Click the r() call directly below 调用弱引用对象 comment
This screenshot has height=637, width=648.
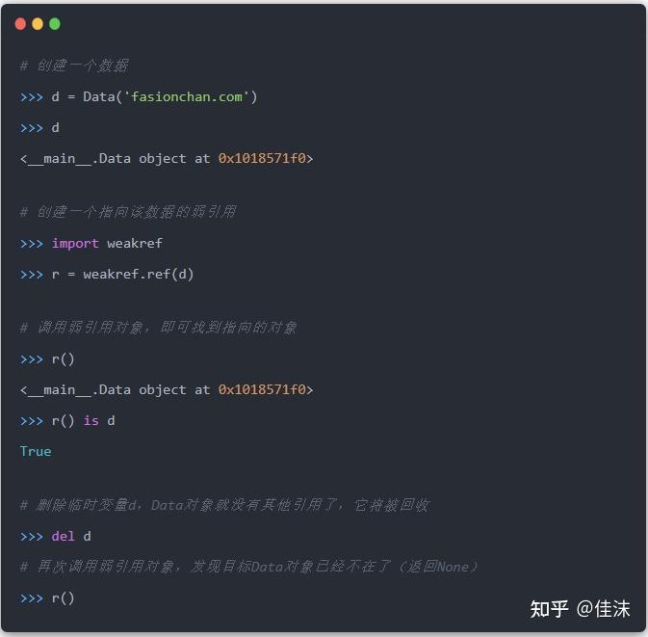coord(64,359)
